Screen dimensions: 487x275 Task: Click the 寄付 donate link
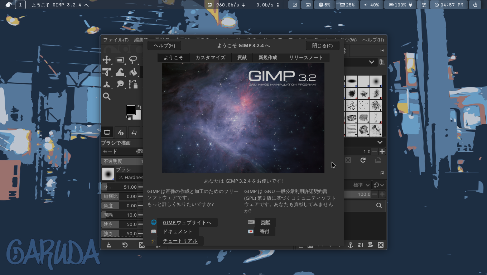click(x=265, y=232)
